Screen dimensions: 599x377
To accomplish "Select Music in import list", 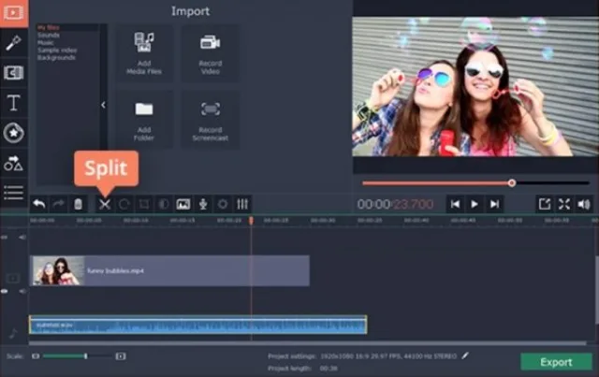I will click(46, 43).
